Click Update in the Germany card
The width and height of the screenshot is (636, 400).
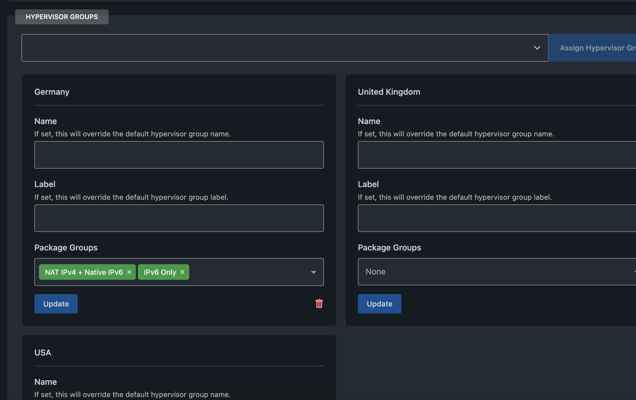[x=56, y=304]
